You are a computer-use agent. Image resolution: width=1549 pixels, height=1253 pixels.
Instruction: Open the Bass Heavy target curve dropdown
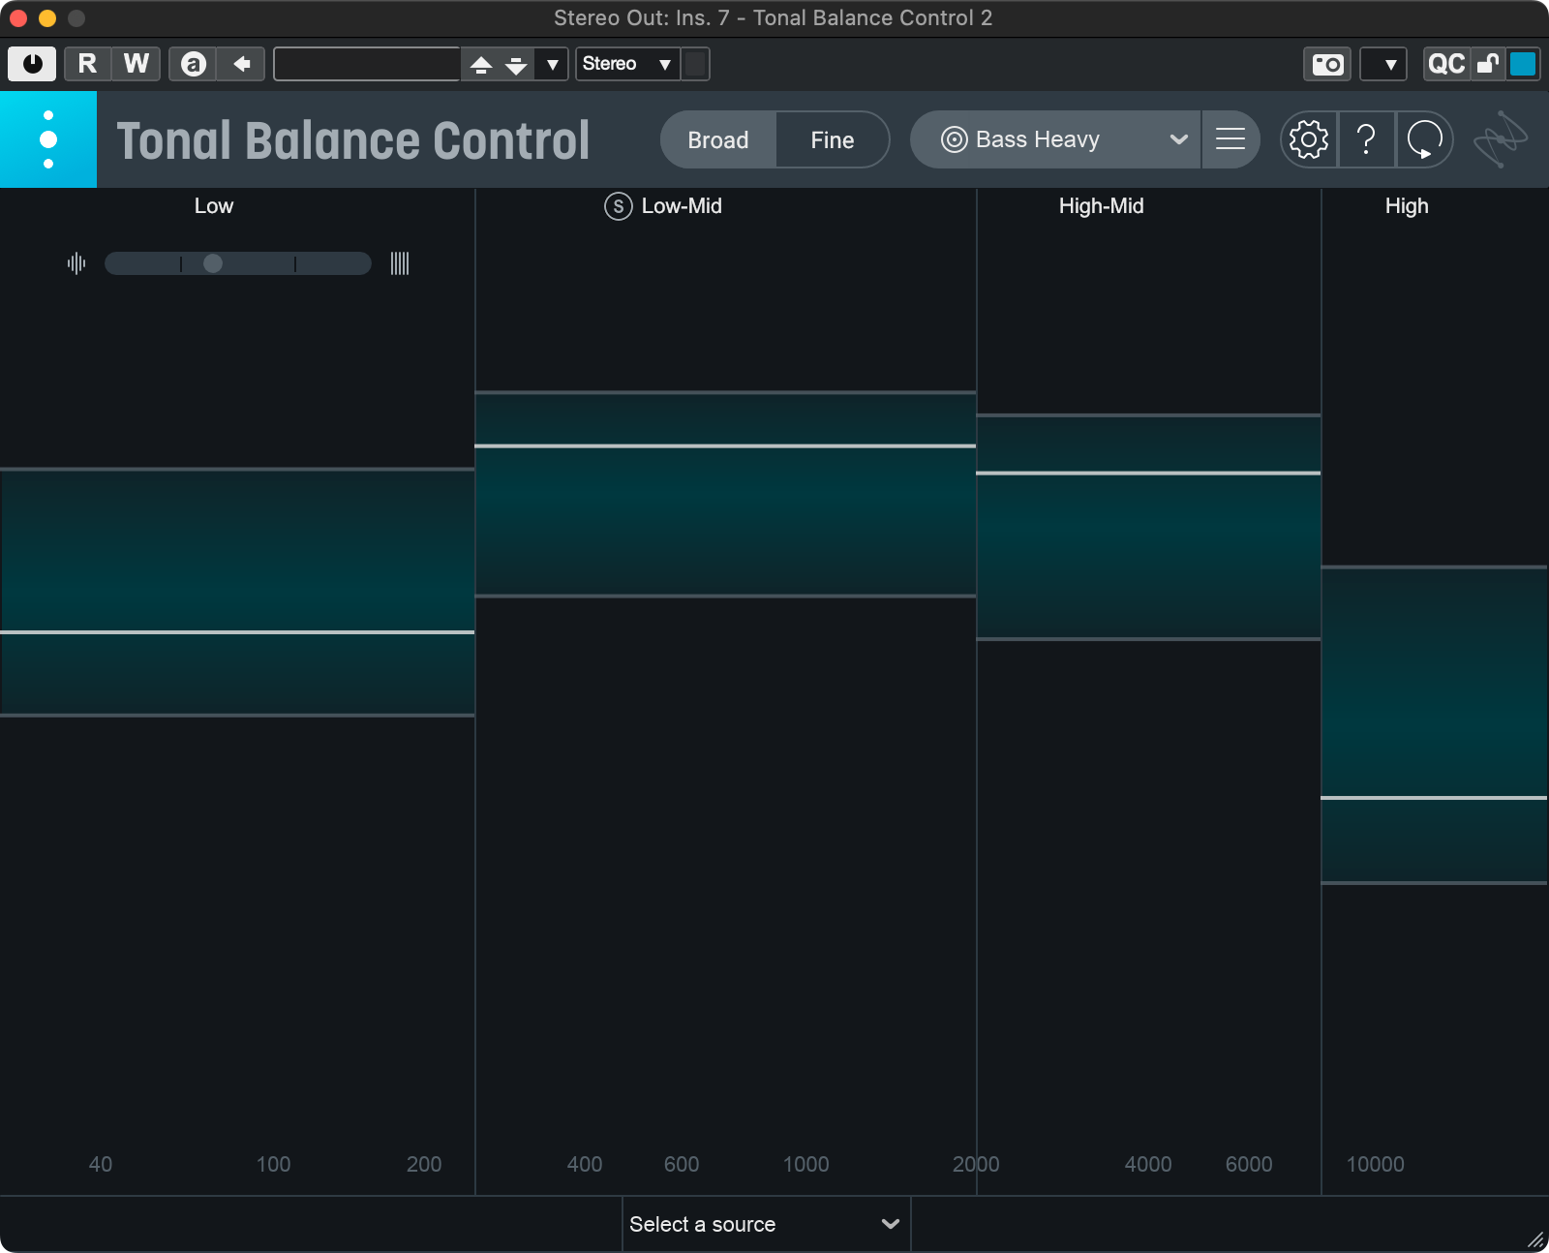click(x=1055, y=139)
